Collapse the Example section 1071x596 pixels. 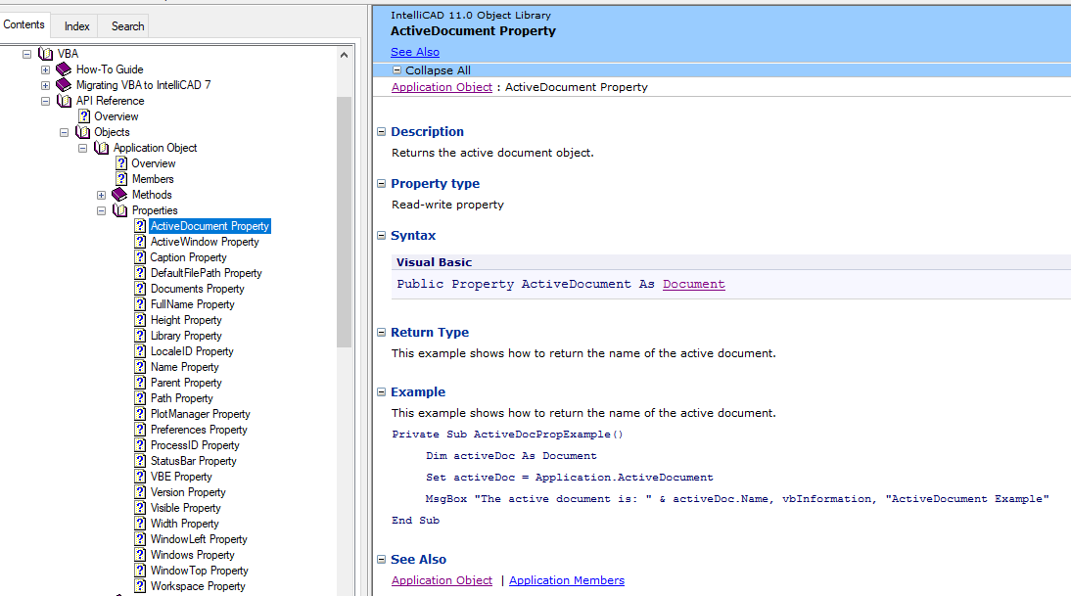coord(381,391)
